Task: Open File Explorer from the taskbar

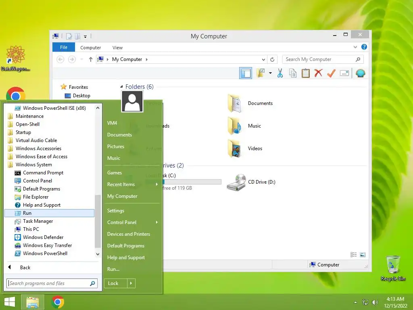Action: coord(32,302)
